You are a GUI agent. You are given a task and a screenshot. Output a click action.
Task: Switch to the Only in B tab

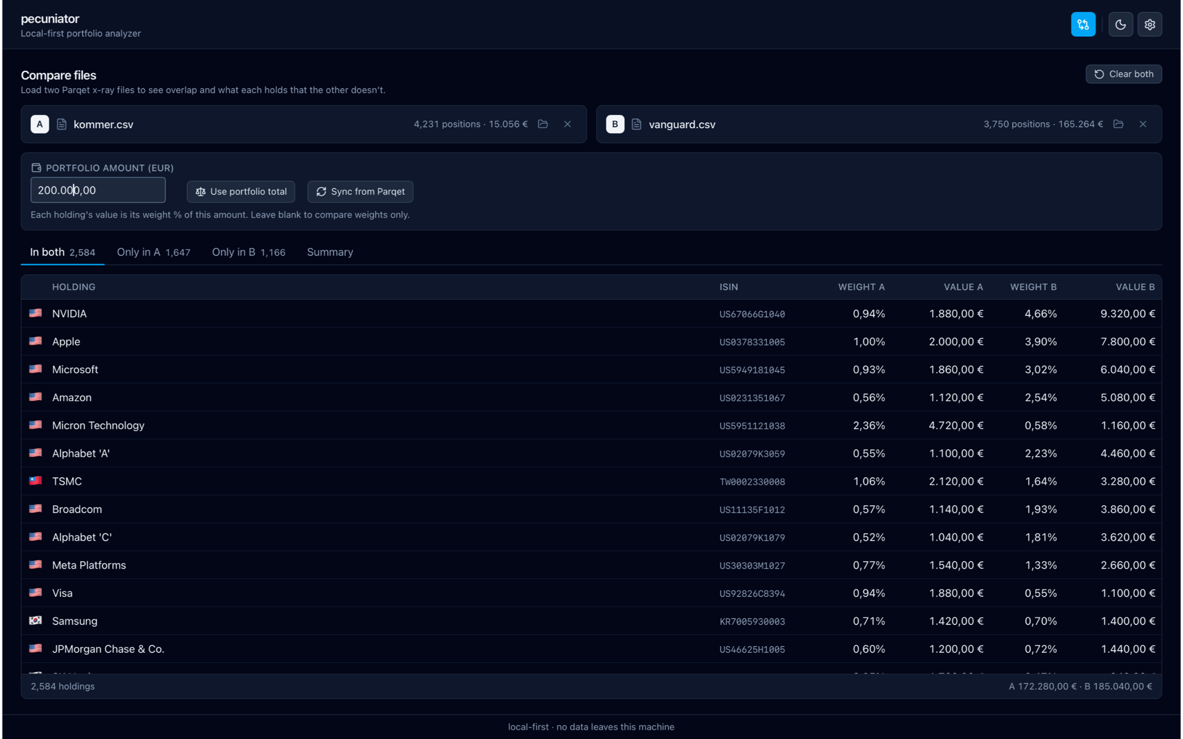coord(248,252)
